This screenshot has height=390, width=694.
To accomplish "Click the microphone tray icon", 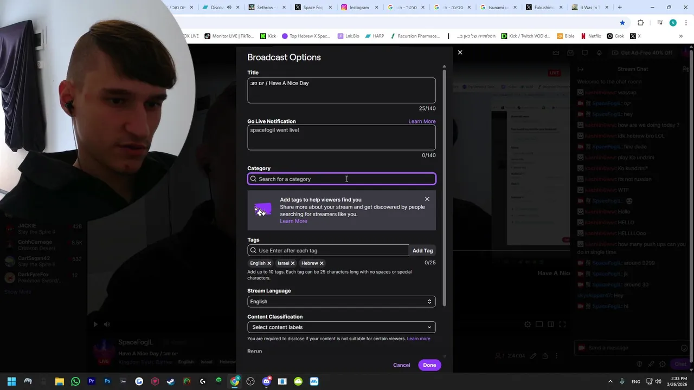I will [622, 381].
